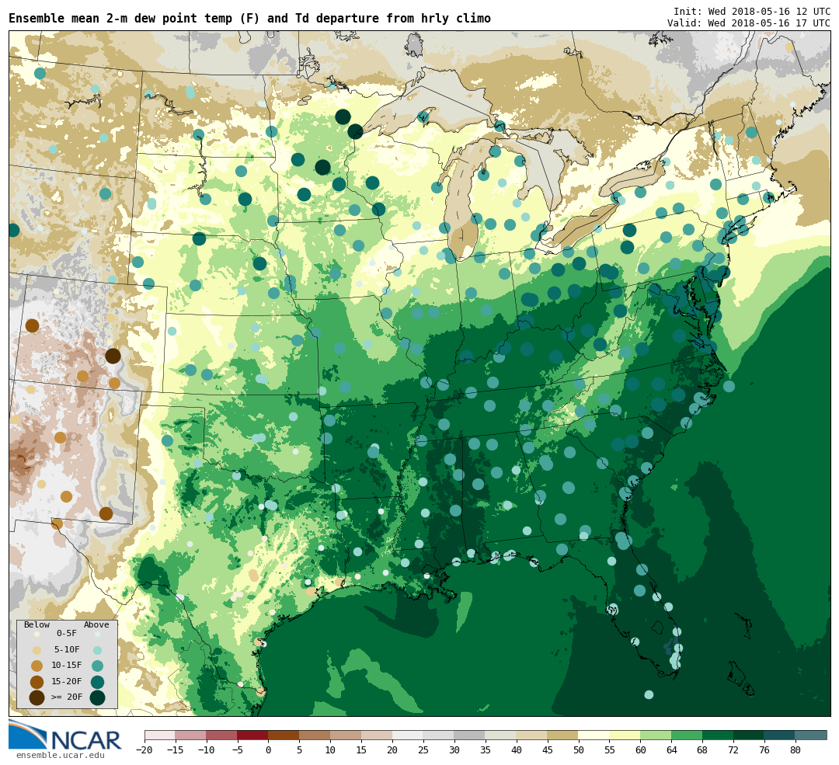The width and height of the screenshot is (839, 765).
Task: Click the colorbar tick label 64
Action: point(671,750)
